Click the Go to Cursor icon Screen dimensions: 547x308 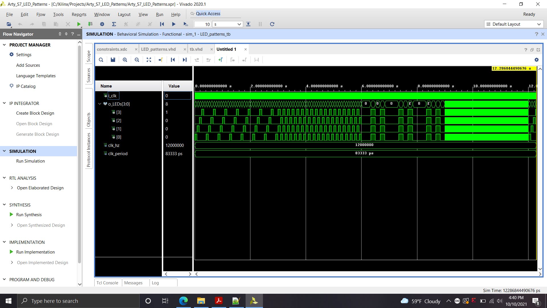161,60
